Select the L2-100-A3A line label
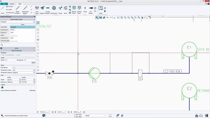The image size is (210, 118). [x=173, y=71]
